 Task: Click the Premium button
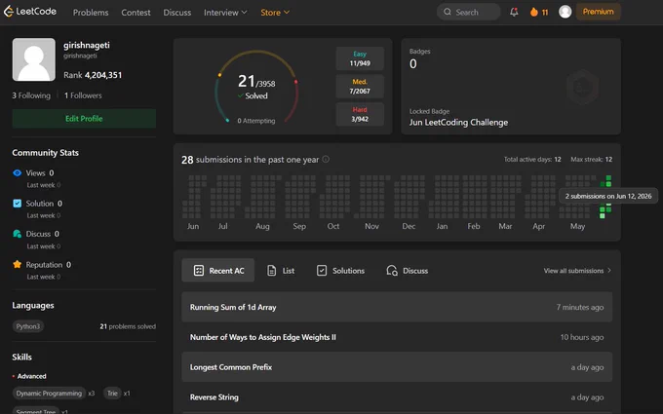(598, 12)
